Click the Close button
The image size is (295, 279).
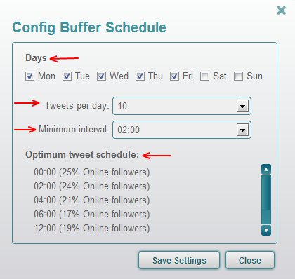tap(250, 260)
